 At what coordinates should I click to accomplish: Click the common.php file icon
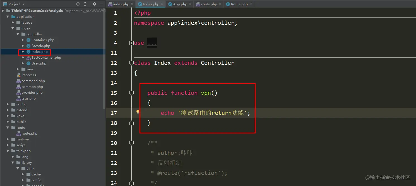pos(19,87)
